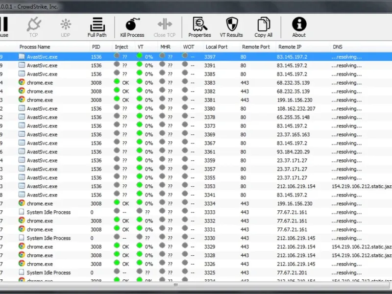Toggle the TCP plug icon
The height and width of the screenshot is (294, 392).
click(33, 27)
